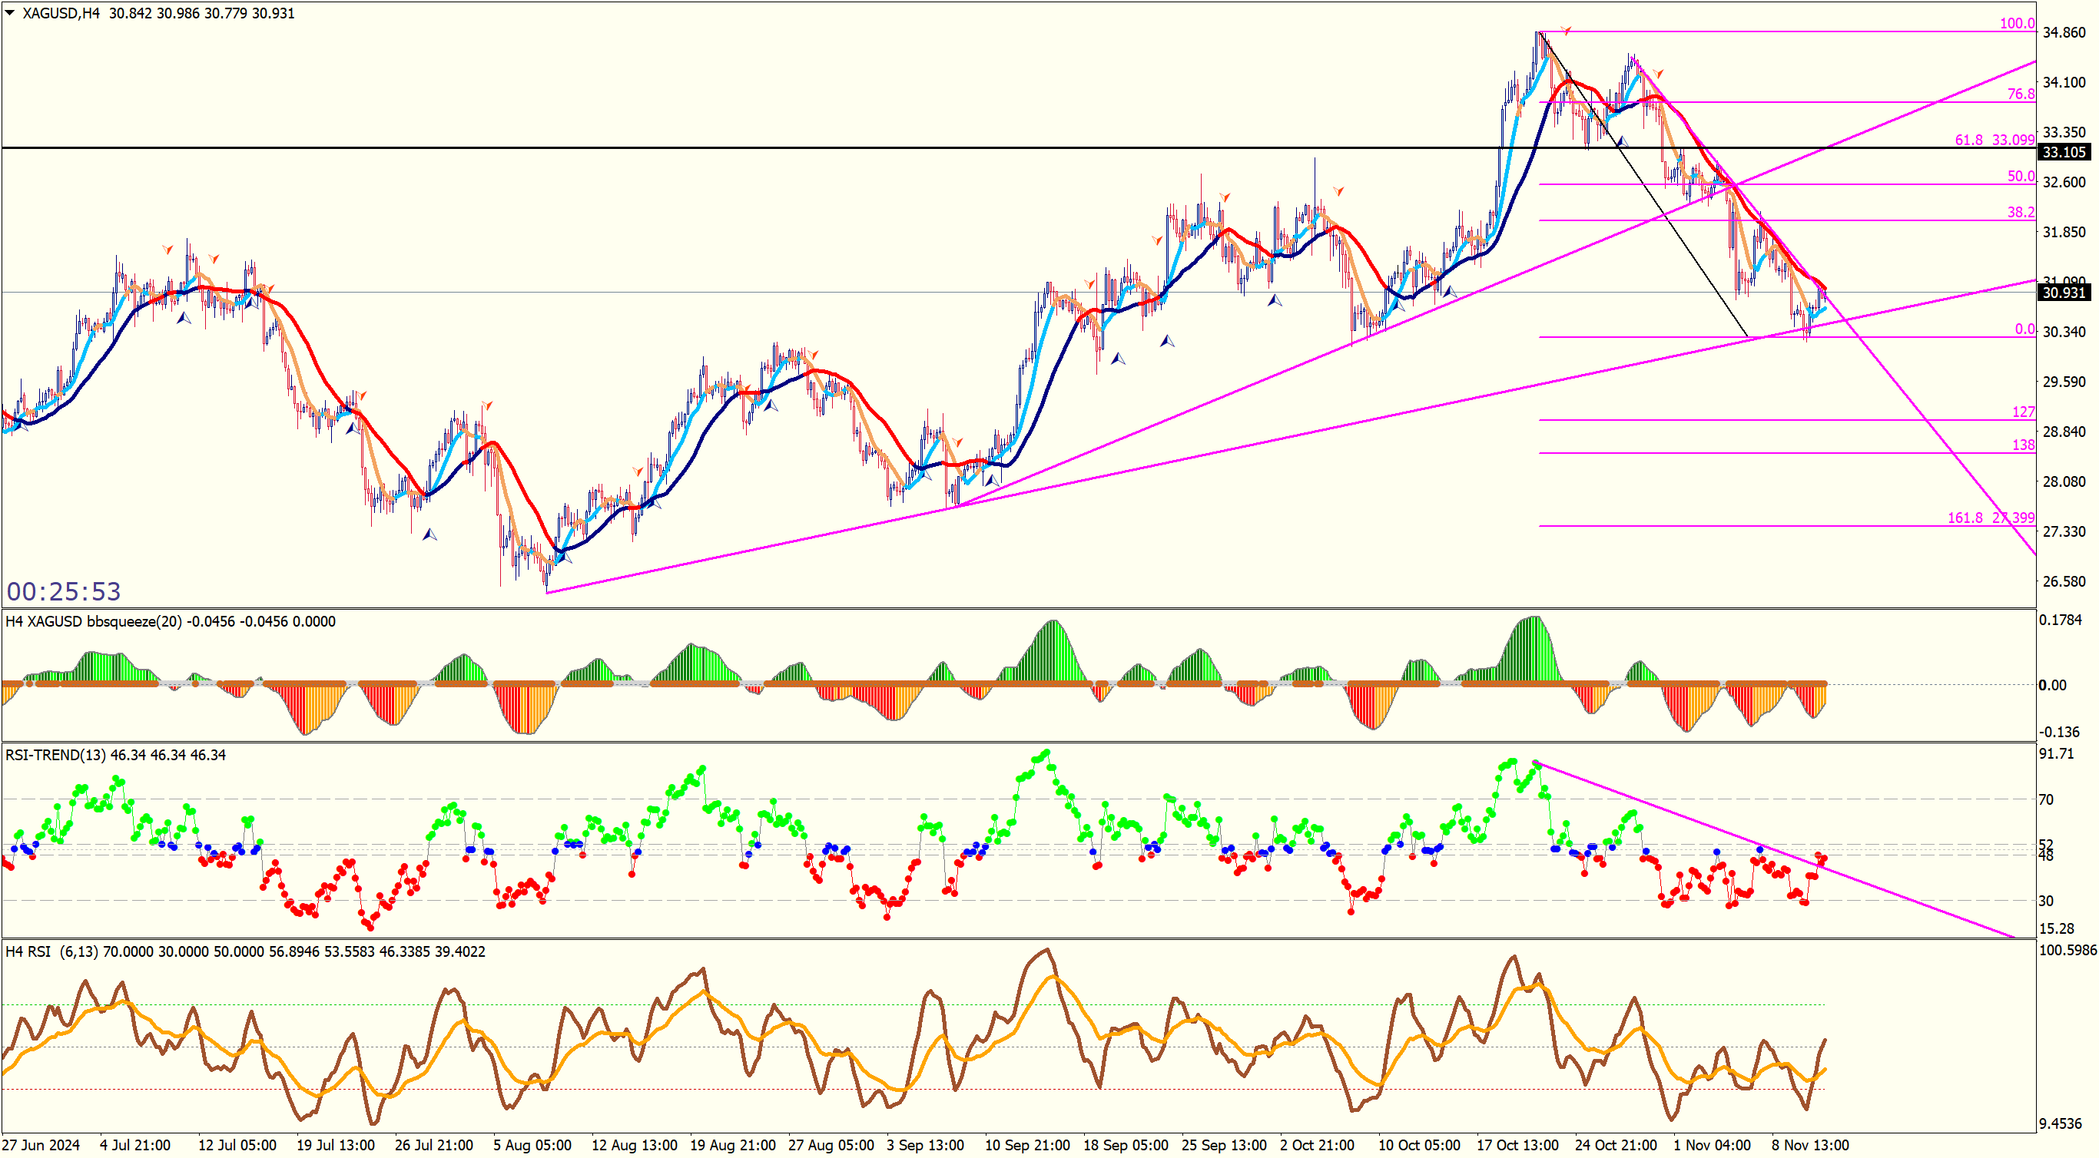The image size is (2099, 1158).
Task: Click the 00:25:53 candle countdown timer
Action: tap(64, 591)
